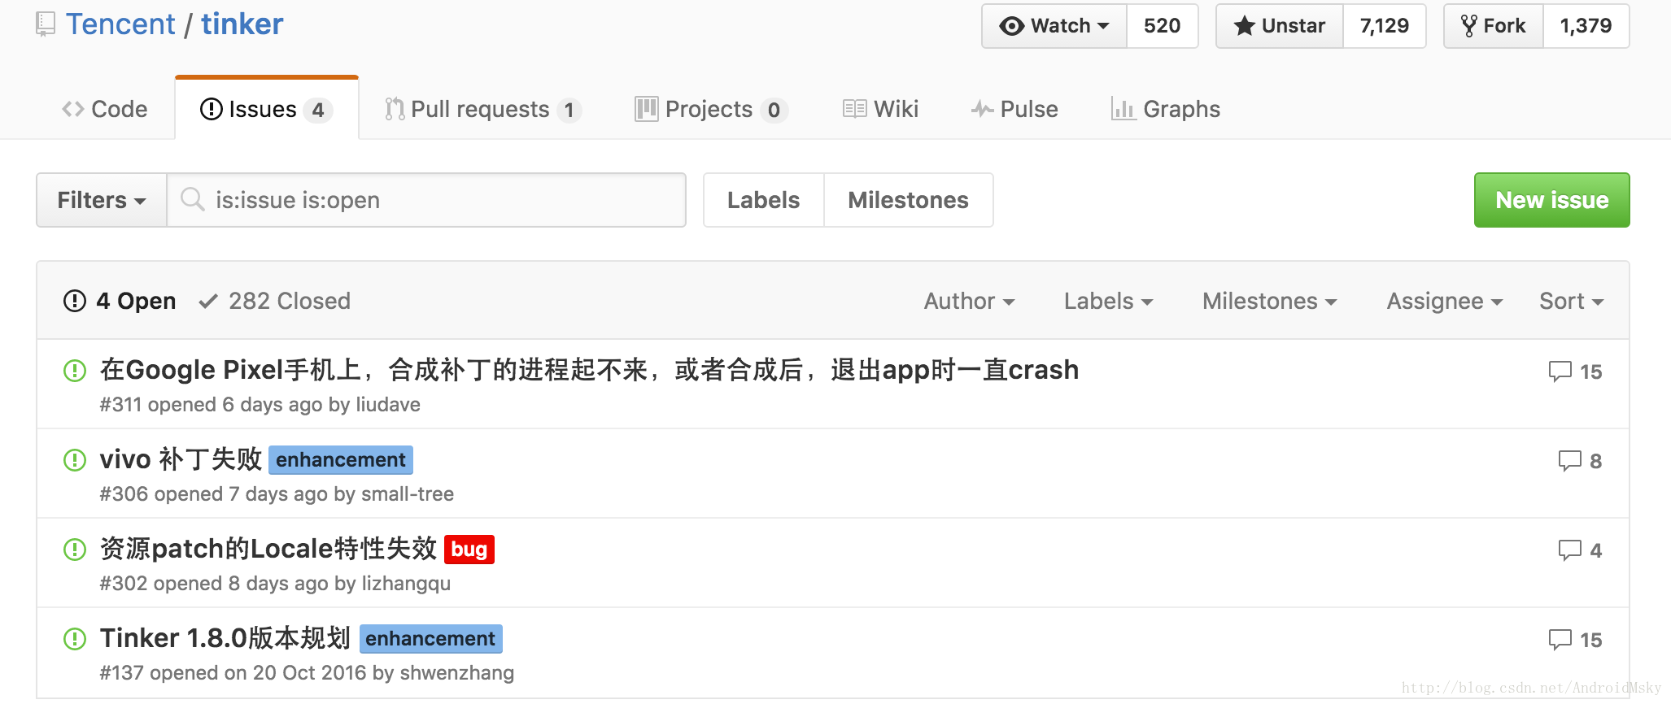Expand the Author filter dropdown
Screen dimensions: 1671x704
tap(969, 301)
